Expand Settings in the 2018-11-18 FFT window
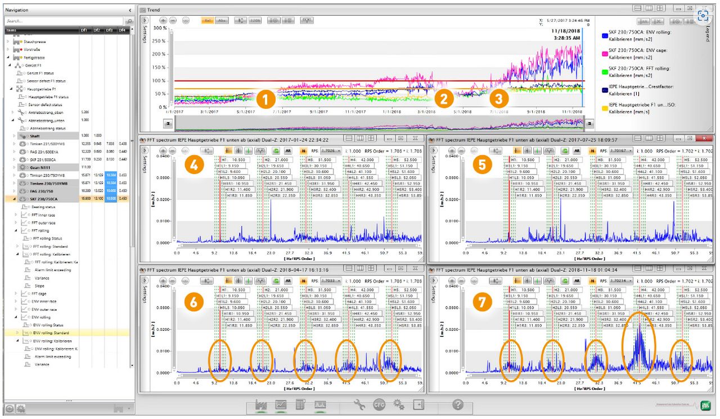This screenshot has width=720, height=419. [433, 280]
